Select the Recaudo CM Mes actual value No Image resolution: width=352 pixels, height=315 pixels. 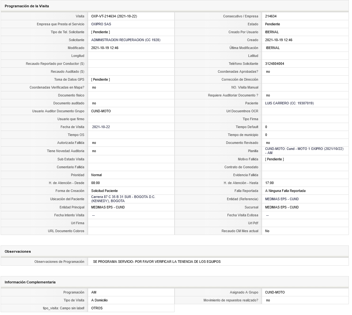(267, 231)
